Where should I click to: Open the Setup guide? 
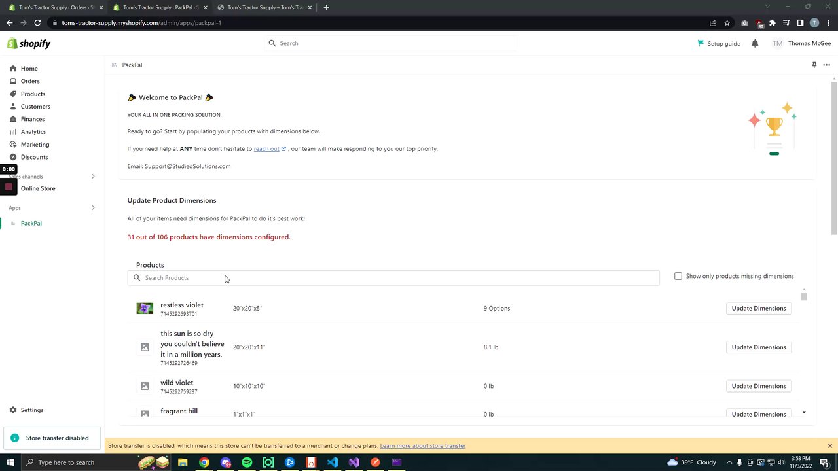point(719,43)
